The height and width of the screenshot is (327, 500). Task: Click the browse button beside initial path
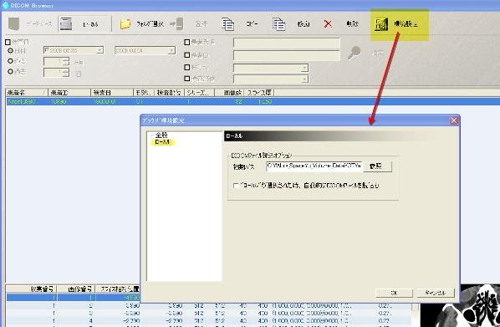click(x=377, y=166)
